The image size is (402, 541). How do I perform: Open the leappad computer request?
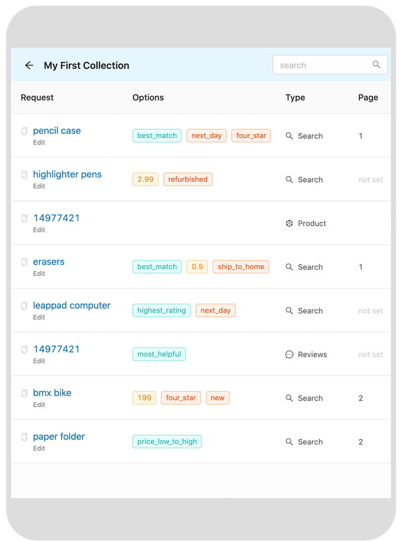coord(71,305)
